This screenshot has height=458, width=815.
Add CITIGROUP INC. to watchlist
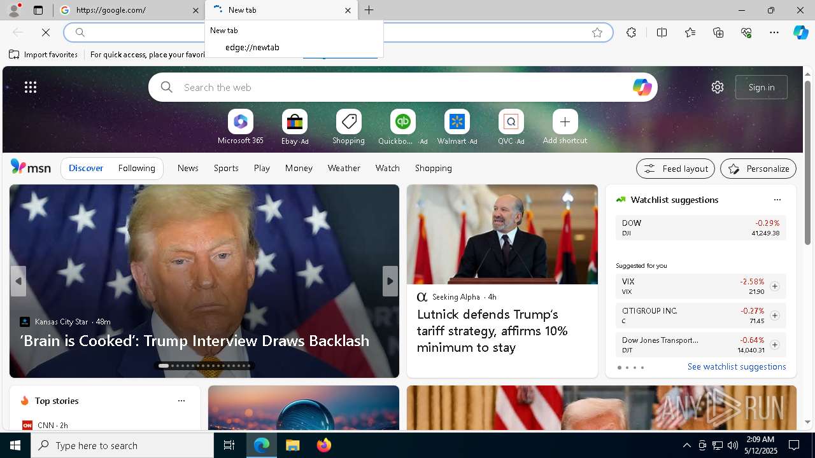point(774,316)
